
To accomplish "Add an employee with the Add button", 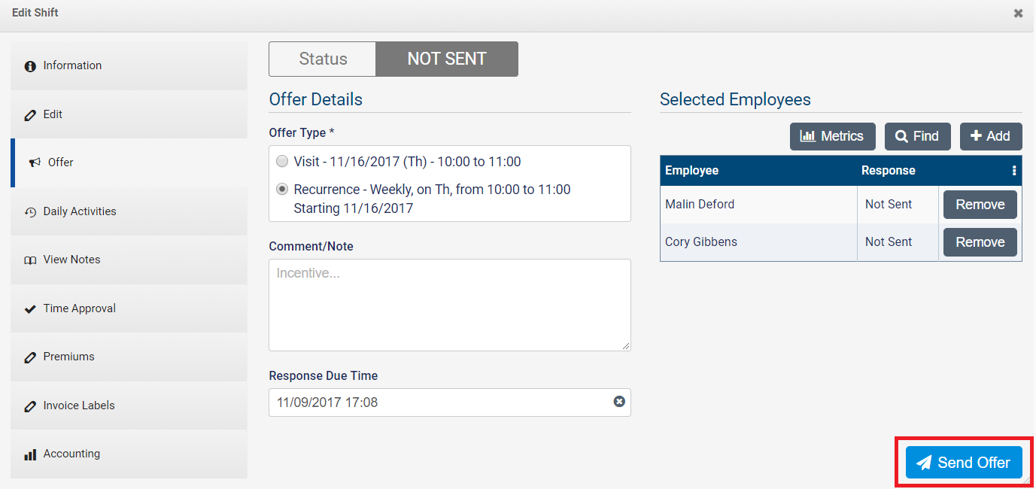I will (990, 136).
